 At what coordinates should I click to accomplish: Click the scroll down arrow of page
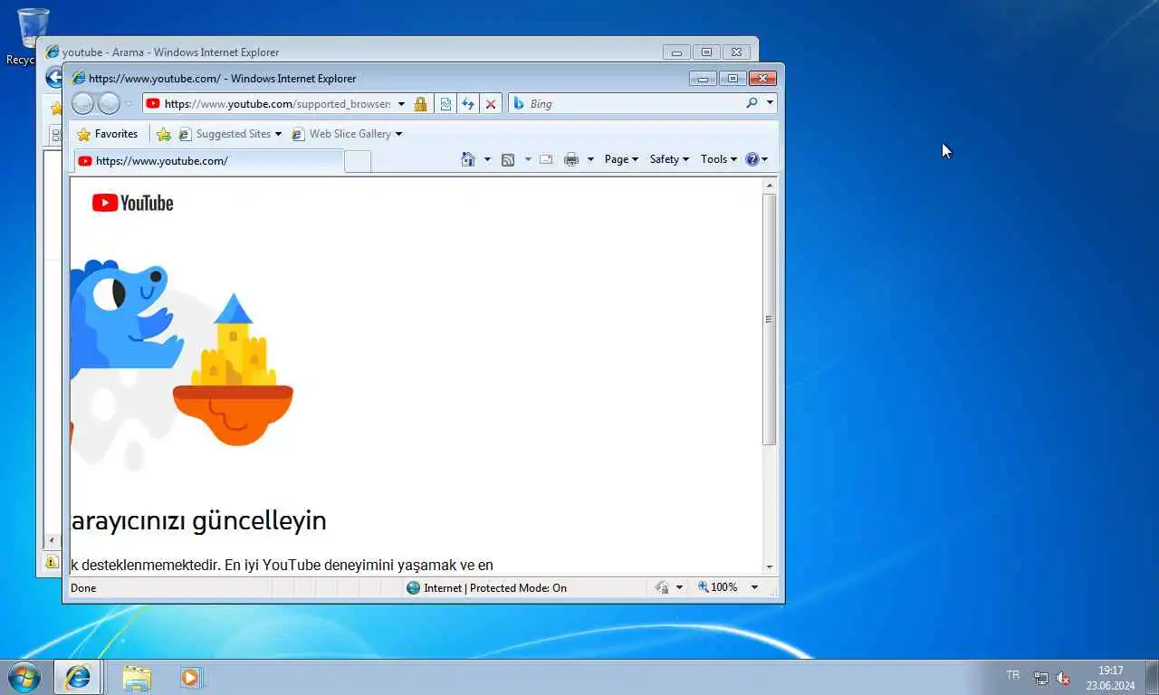[770, 567]
